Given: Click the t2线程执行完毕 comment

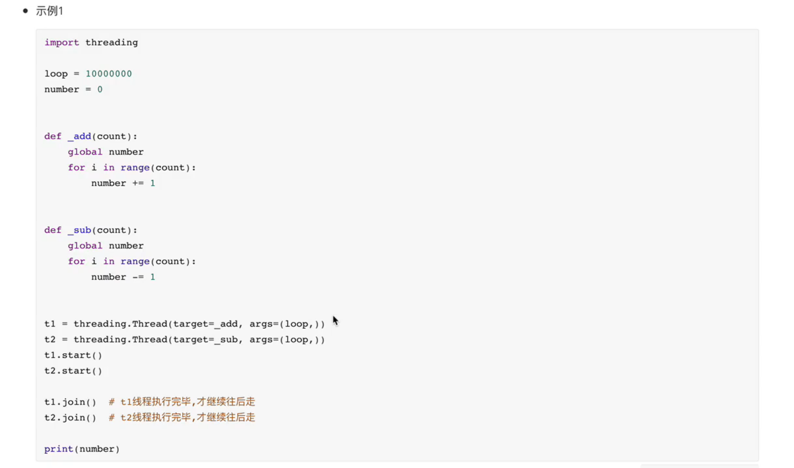Looking at the screenshot, I should pos(182,418).
